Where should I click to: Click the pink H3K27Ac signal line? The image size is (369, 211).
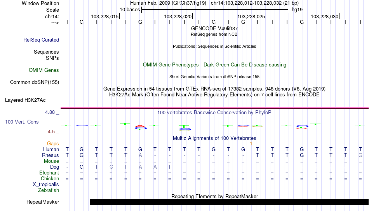(x=214, y=108)
